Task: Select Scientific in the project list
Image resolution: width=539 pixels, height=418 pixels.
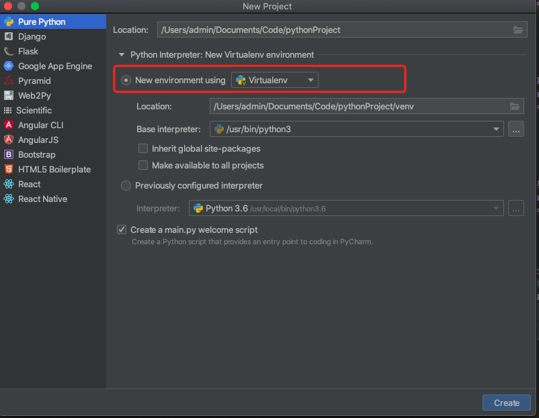Action: [x=34, y=111]
